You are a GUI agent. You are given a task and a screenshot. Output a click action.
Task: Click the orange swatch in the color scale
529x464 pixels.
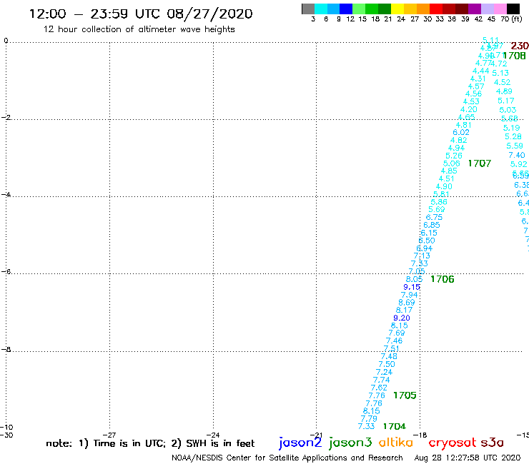(422, 9)
